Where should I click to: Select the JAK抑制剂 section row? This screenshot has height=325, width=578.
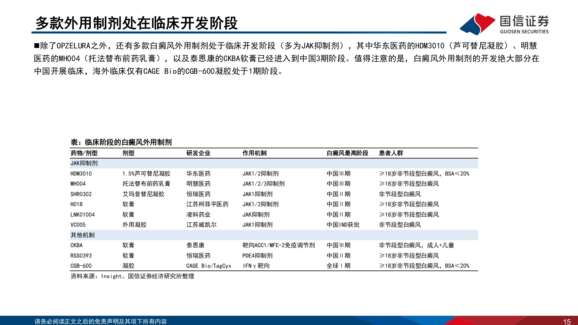(274, 163)
